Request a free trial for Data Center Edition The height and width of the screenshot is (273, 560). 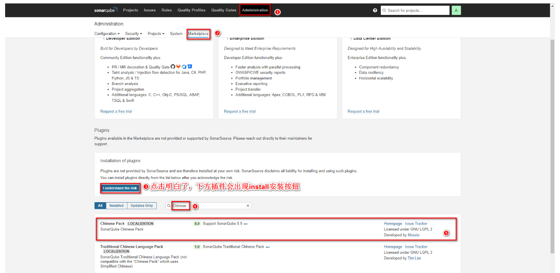pyautogui.click(x=363, y=112)
